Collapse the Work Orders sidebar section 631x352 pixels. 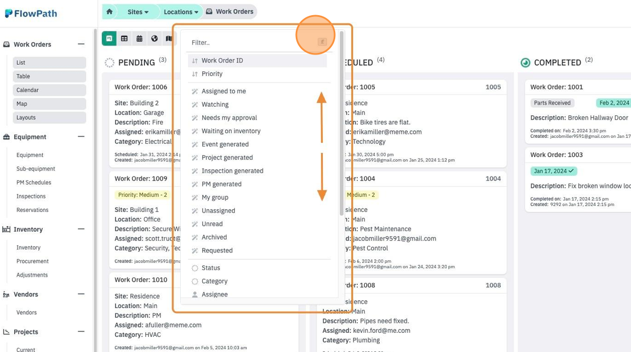(x=81, y=44)
